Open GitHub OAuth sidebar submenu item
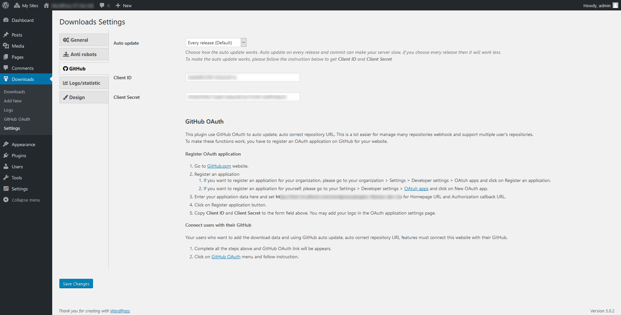 (x=17, y=119)
